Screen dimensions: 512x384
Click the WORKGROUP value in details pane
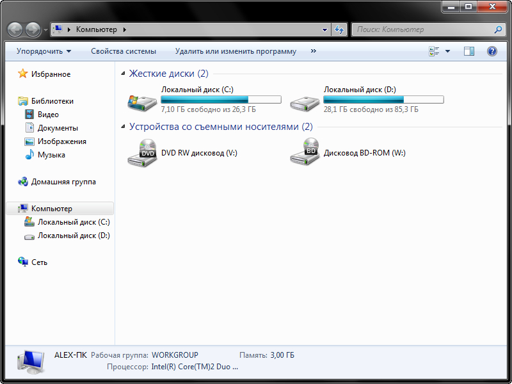click(x=175, y=355)
